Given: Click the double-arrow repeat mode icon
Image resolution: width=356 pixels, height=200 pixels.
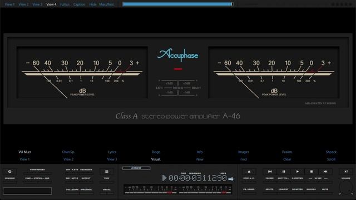Looking at the screenshot, I should tap(231, 179).
